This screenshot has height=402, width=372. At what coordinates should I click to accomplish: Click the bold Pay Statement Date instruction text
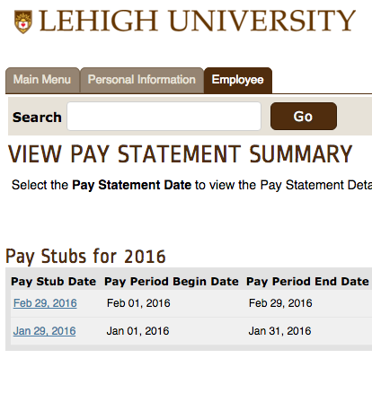pyautogui.click(x=132, y=185)
